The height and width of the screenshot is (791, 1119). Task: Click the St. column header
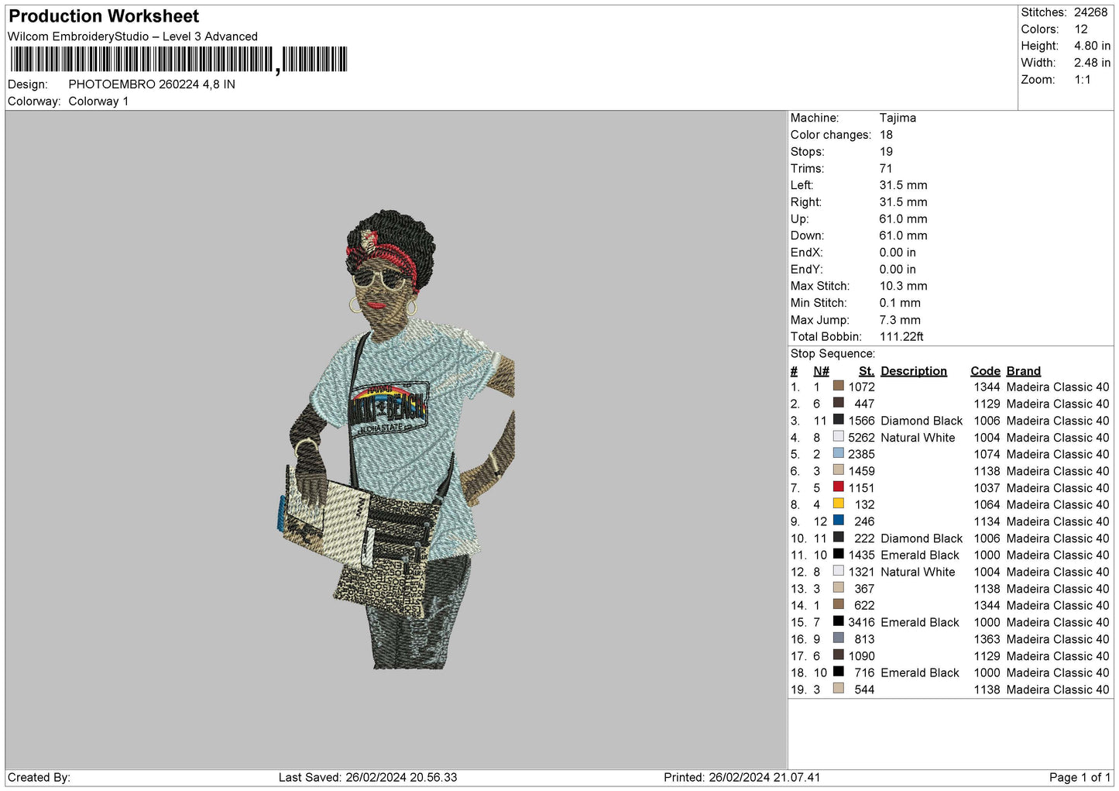[867, 371]
